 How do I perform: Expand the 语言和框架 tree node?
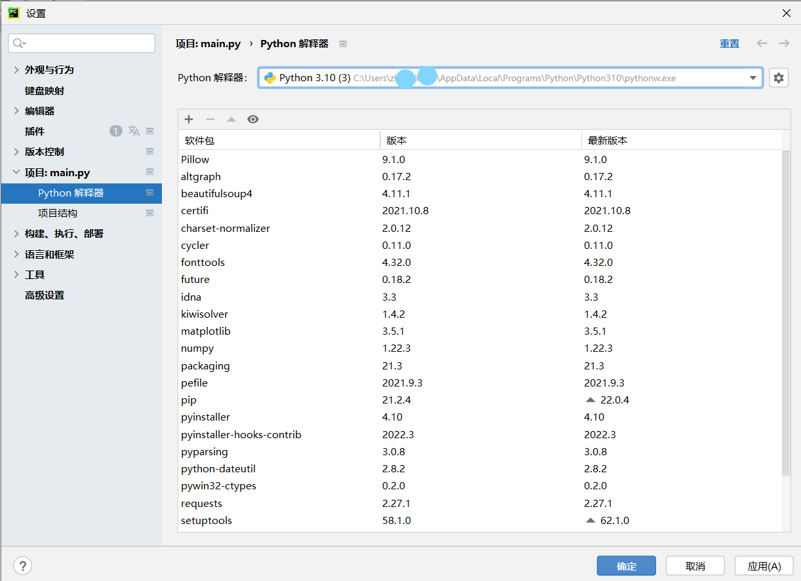point(16,254)
